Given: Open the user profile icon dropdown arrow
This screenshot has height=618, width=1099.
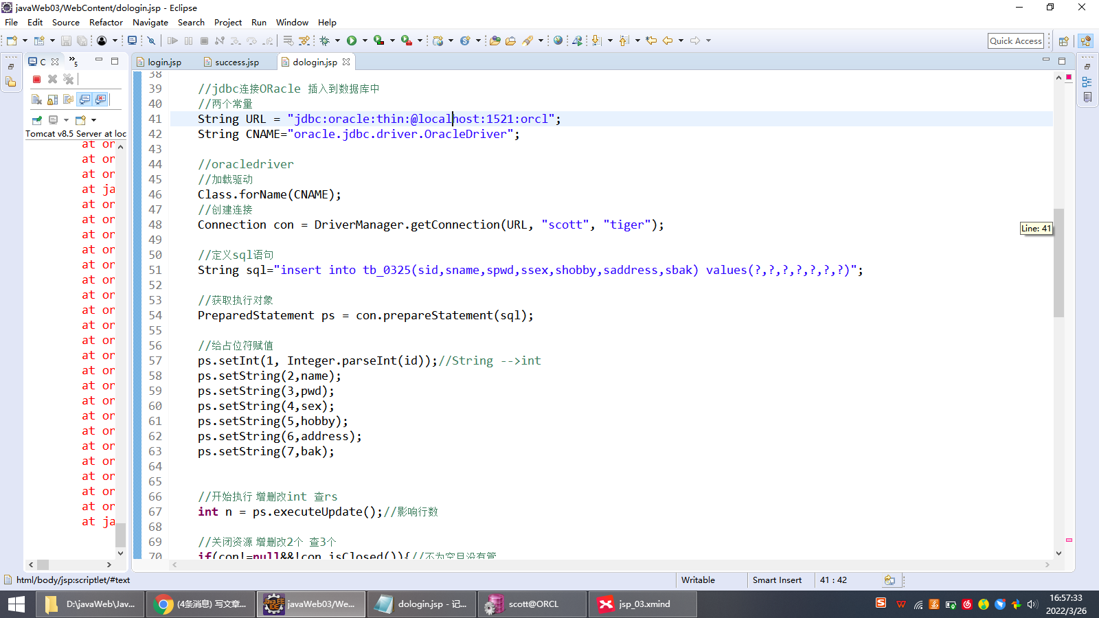Looking at the screenshot, I should tap(115, 41).
